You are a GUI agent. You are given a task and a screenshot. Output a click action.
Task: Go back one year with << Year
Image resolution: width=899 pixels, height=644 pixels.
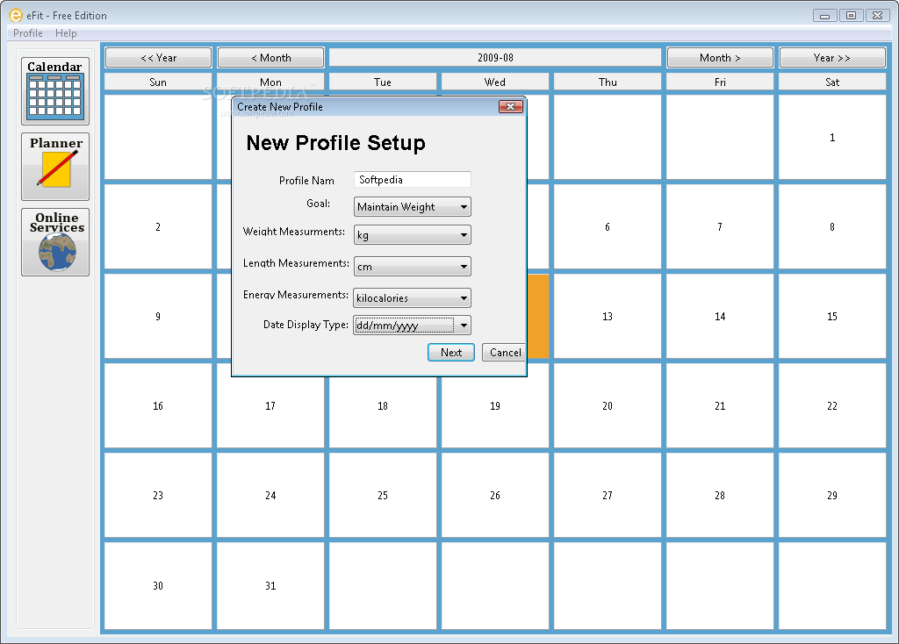click(x=158, y=58)
